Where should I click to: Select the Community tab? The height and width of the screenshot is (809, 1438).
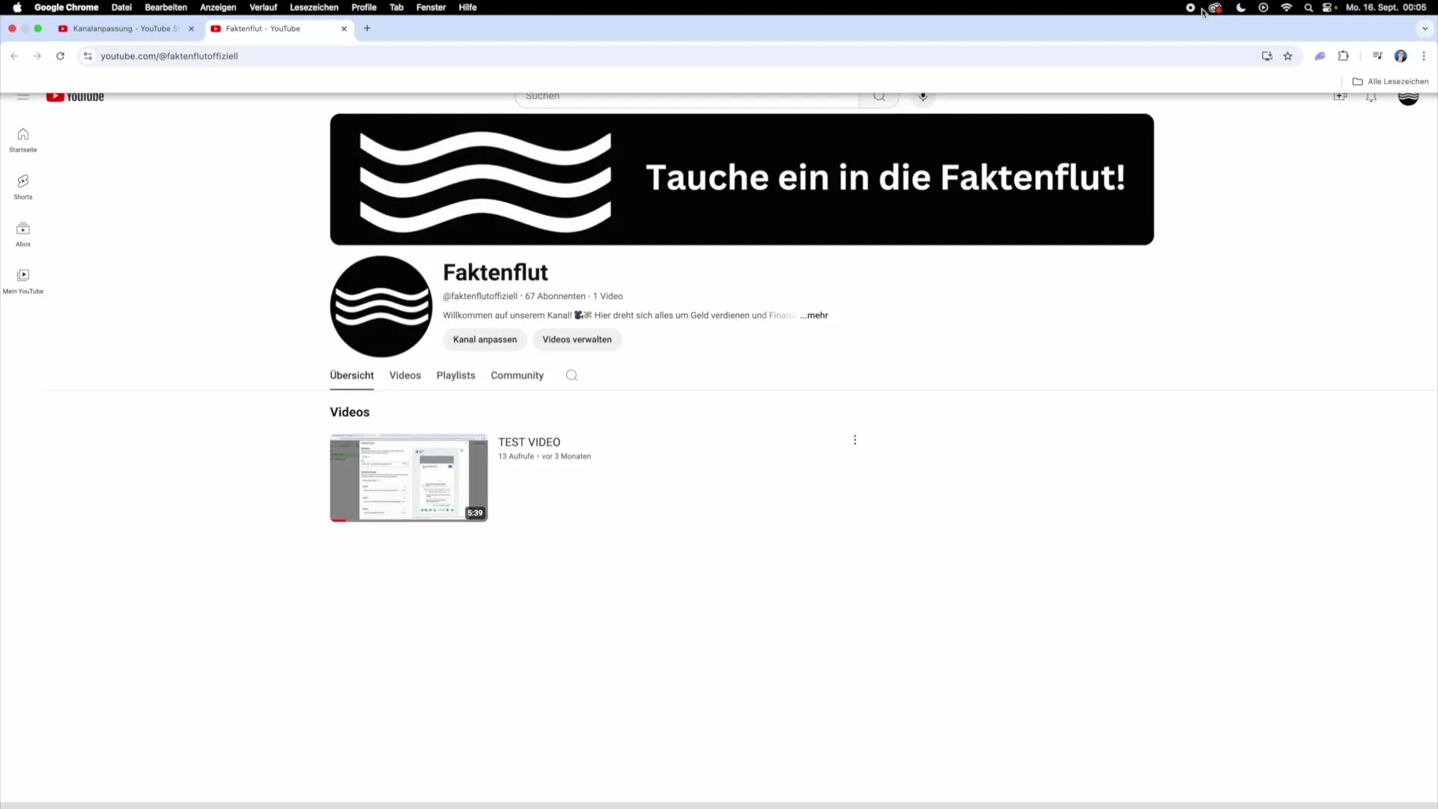point(517,375)
